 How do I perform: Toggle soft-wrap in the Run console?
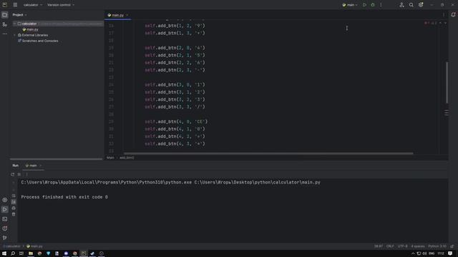pyautogui.click(x=14, y=196)
